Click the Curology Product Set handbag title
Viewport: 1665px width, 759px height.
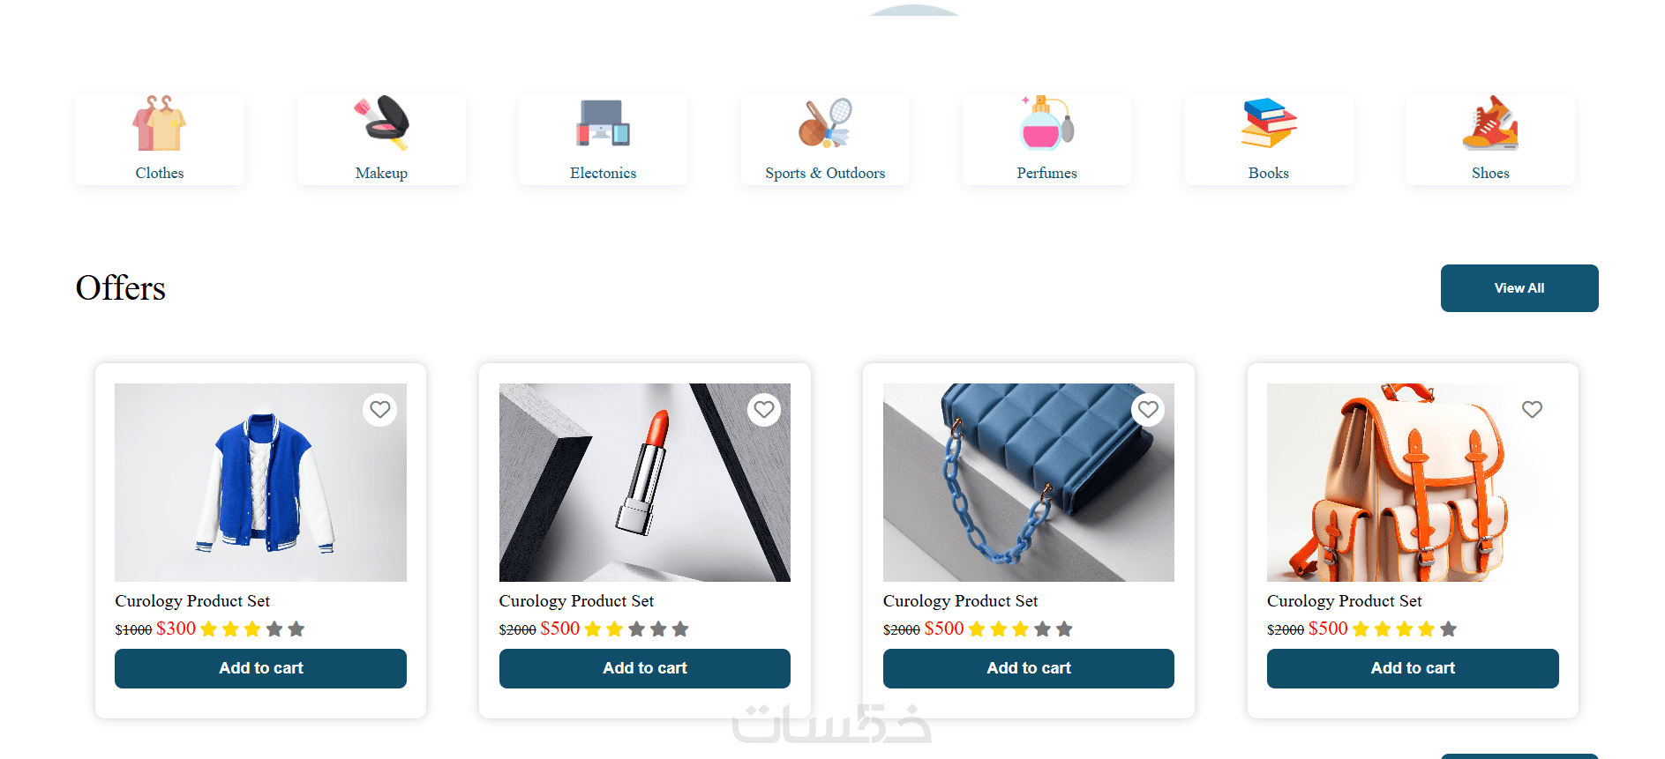pyautogui.click(x=960, y=601)
